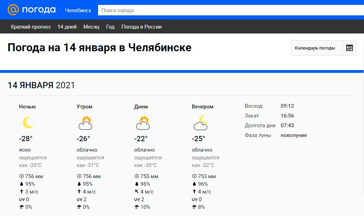Click the sunrise time 09:12
The height and width of the screenshot is (221, 364).
[287, 106]
